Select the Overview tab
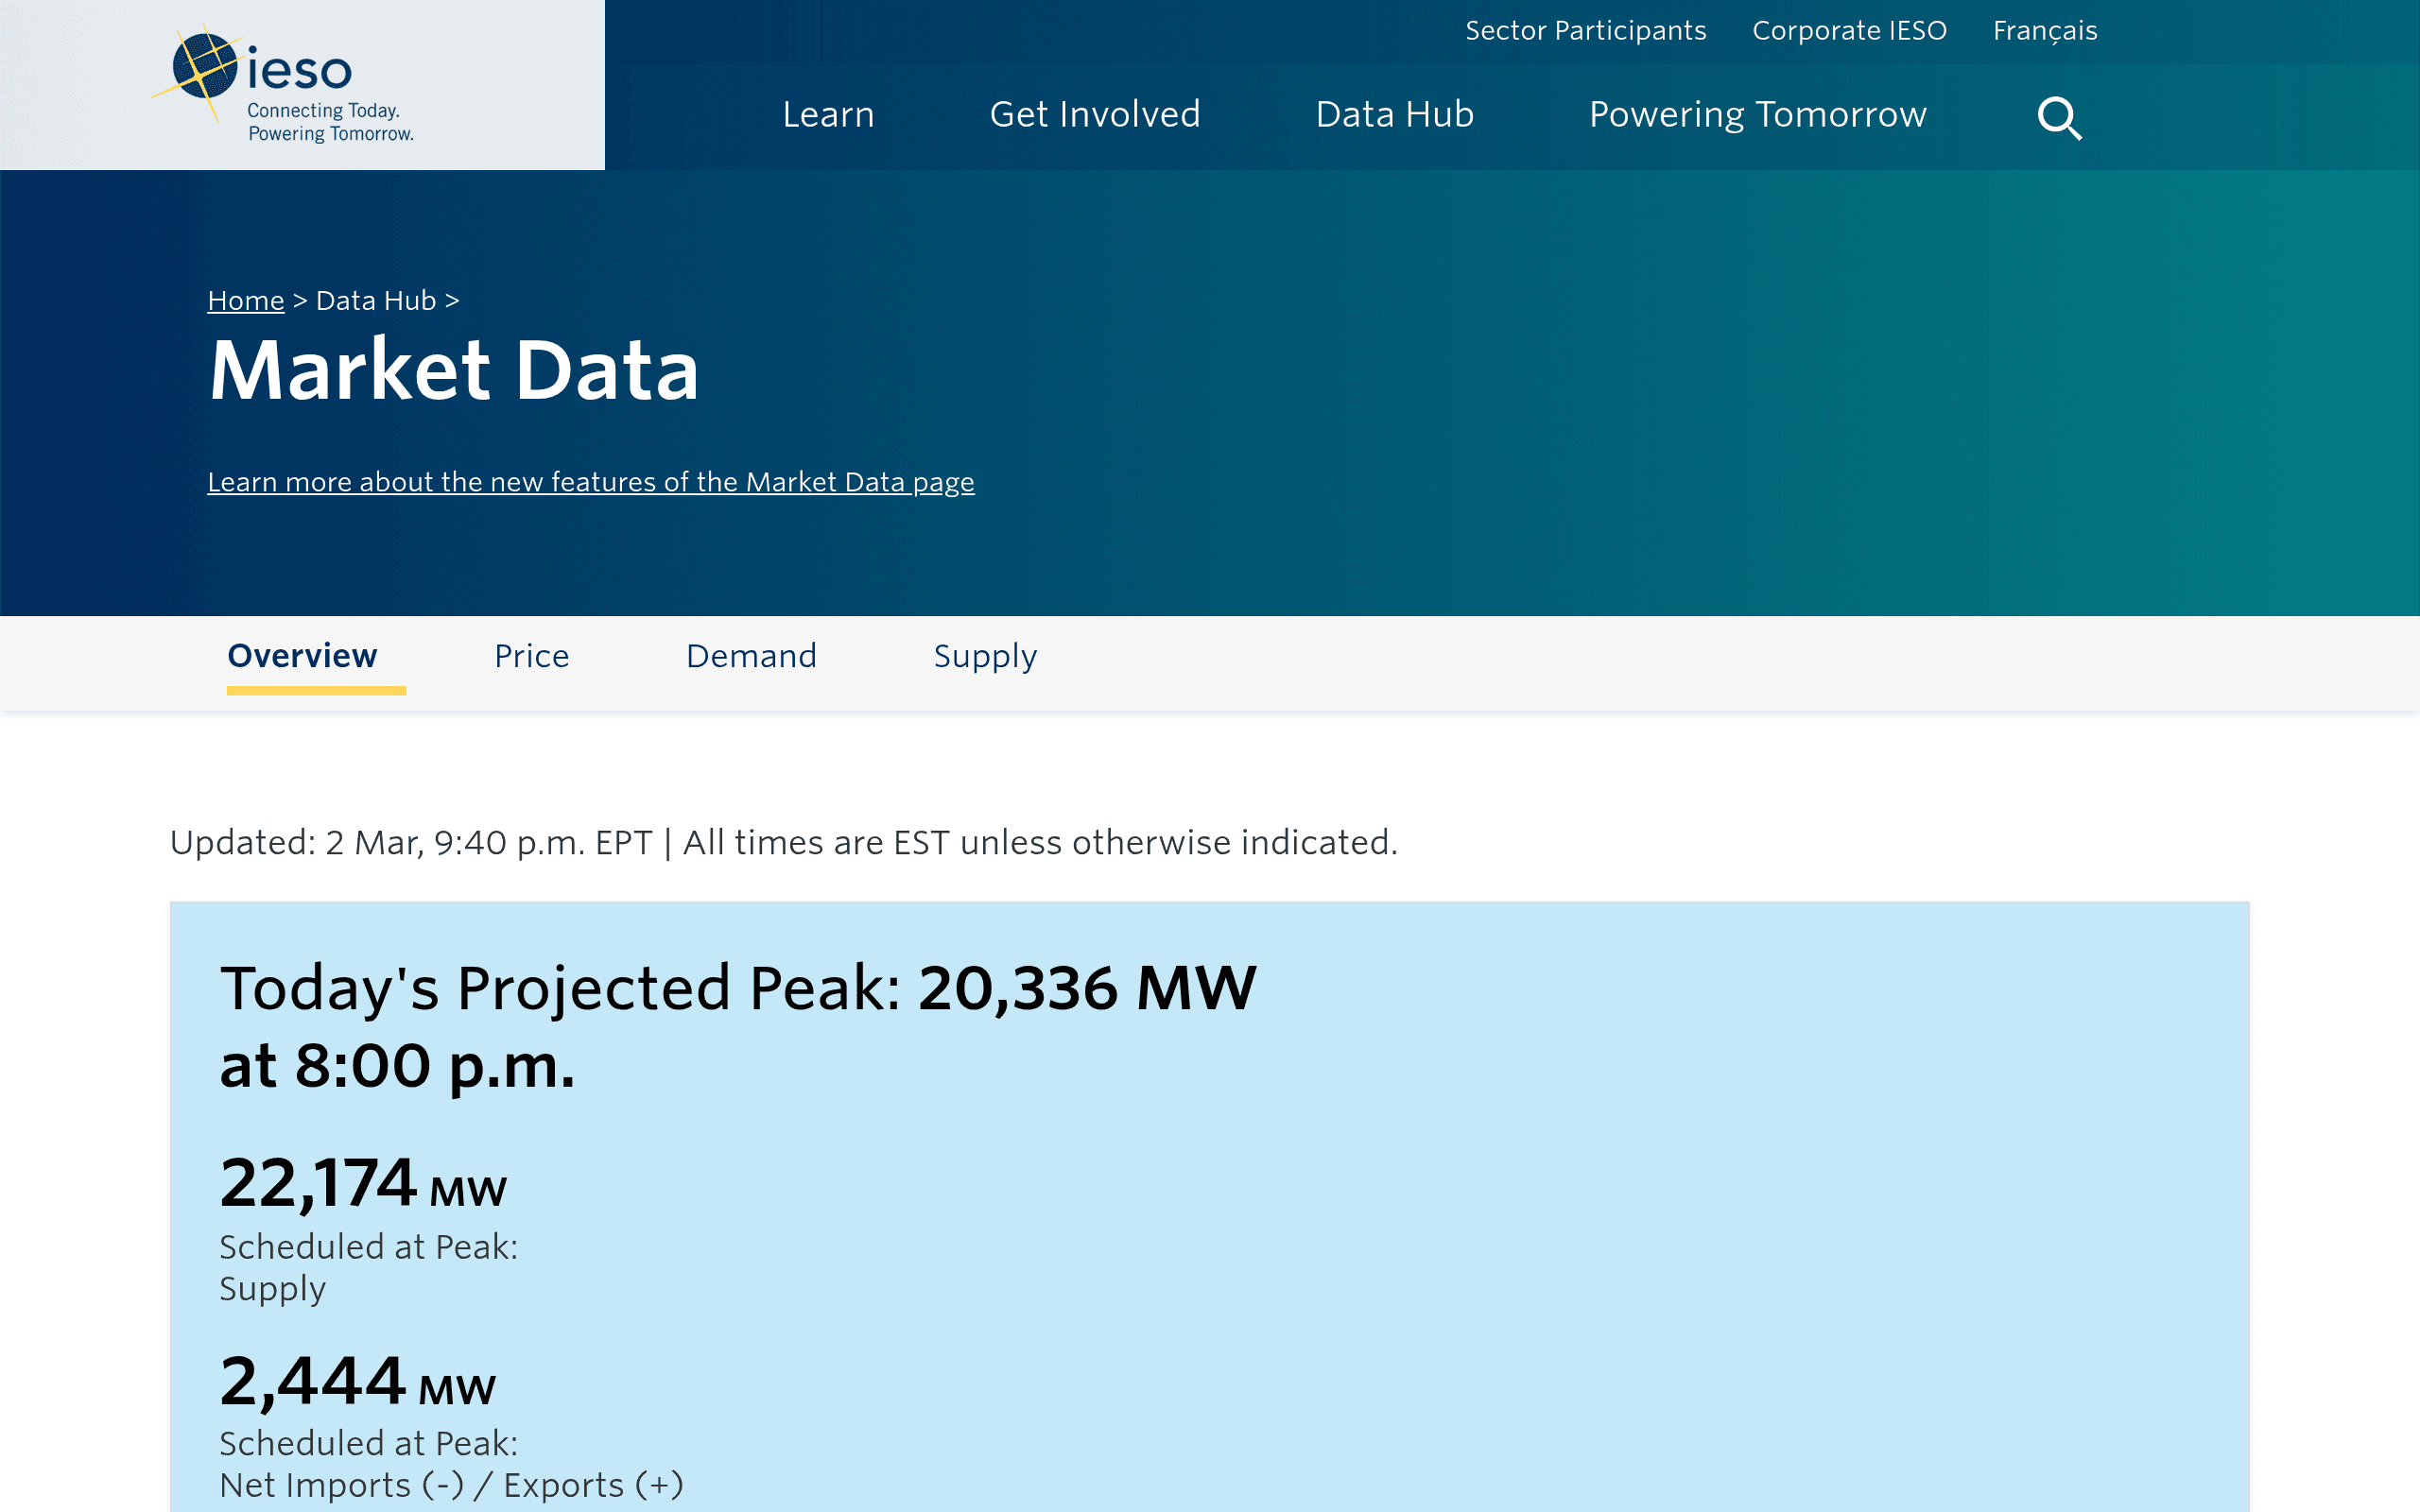The height and width of the screenshot is (1512, 2420). pyautogui.click(x=302, y=656)
